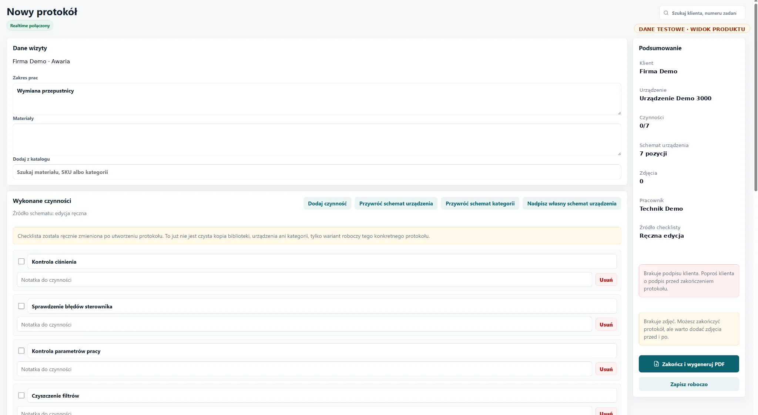
Task: Click note field under Sprawdzenie błędów sterownika
Action: (x=304, y=325)
